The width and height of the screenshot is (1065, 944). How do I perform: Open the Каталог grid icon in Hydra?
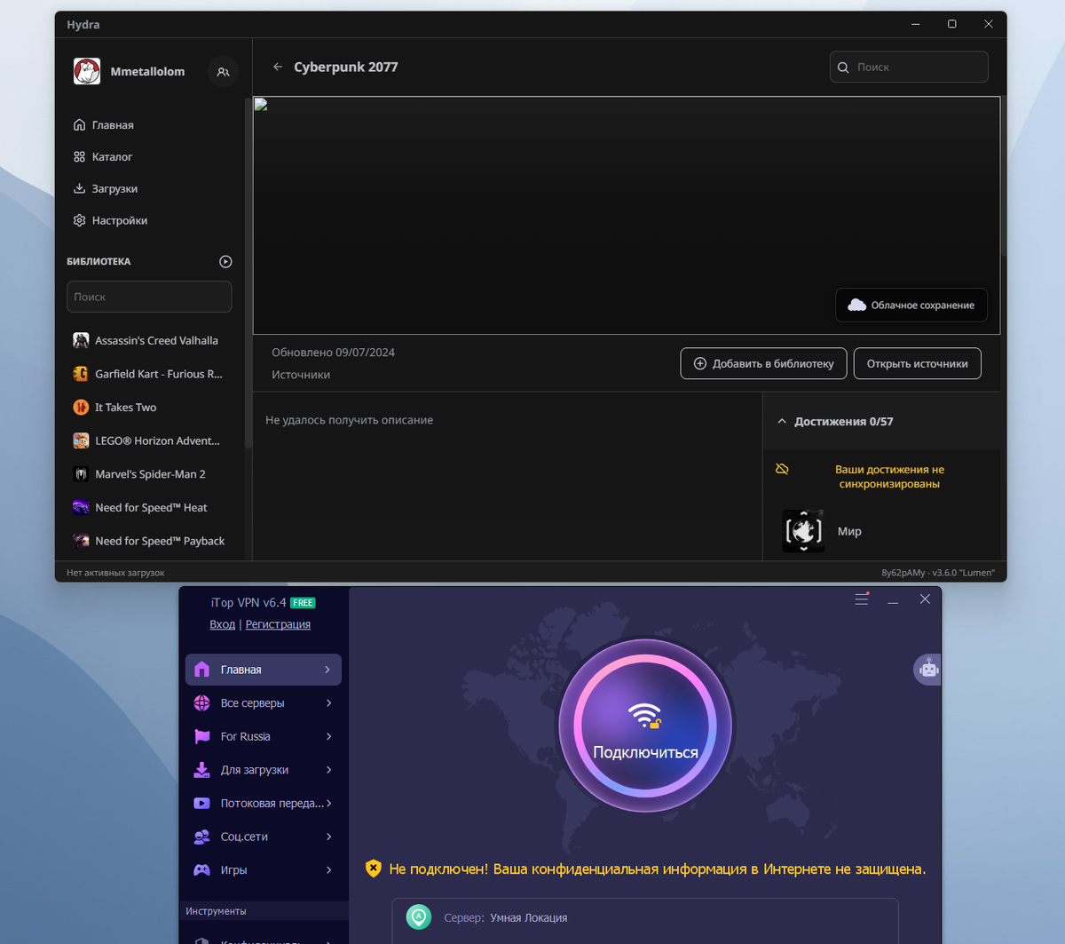[81, 156]
